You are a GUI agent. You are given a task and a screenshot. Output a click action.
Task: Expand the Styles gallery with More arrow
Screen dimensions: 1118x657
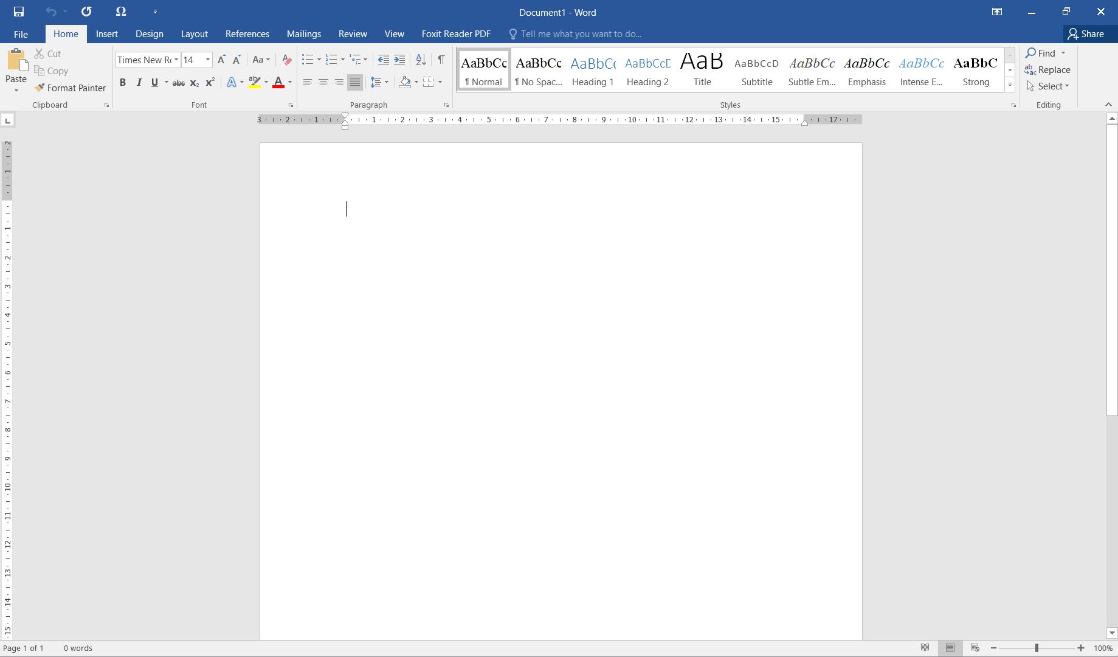coord(1010,85)
